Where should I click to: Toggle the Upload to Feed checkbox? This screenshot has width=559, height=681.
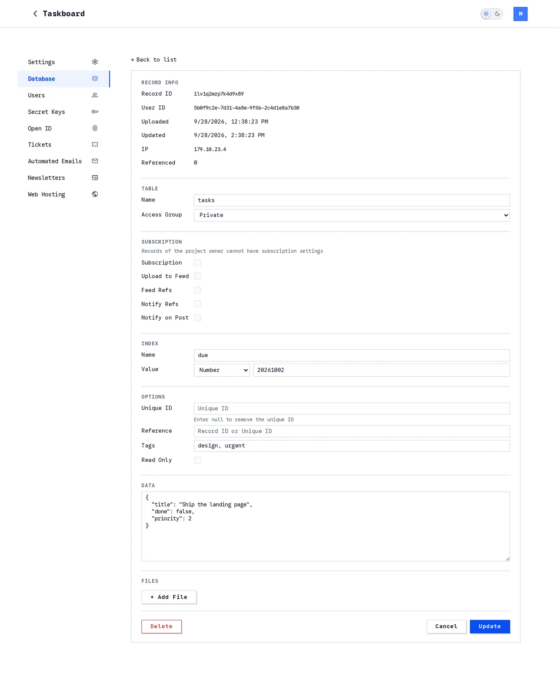(x=197, y=276)
